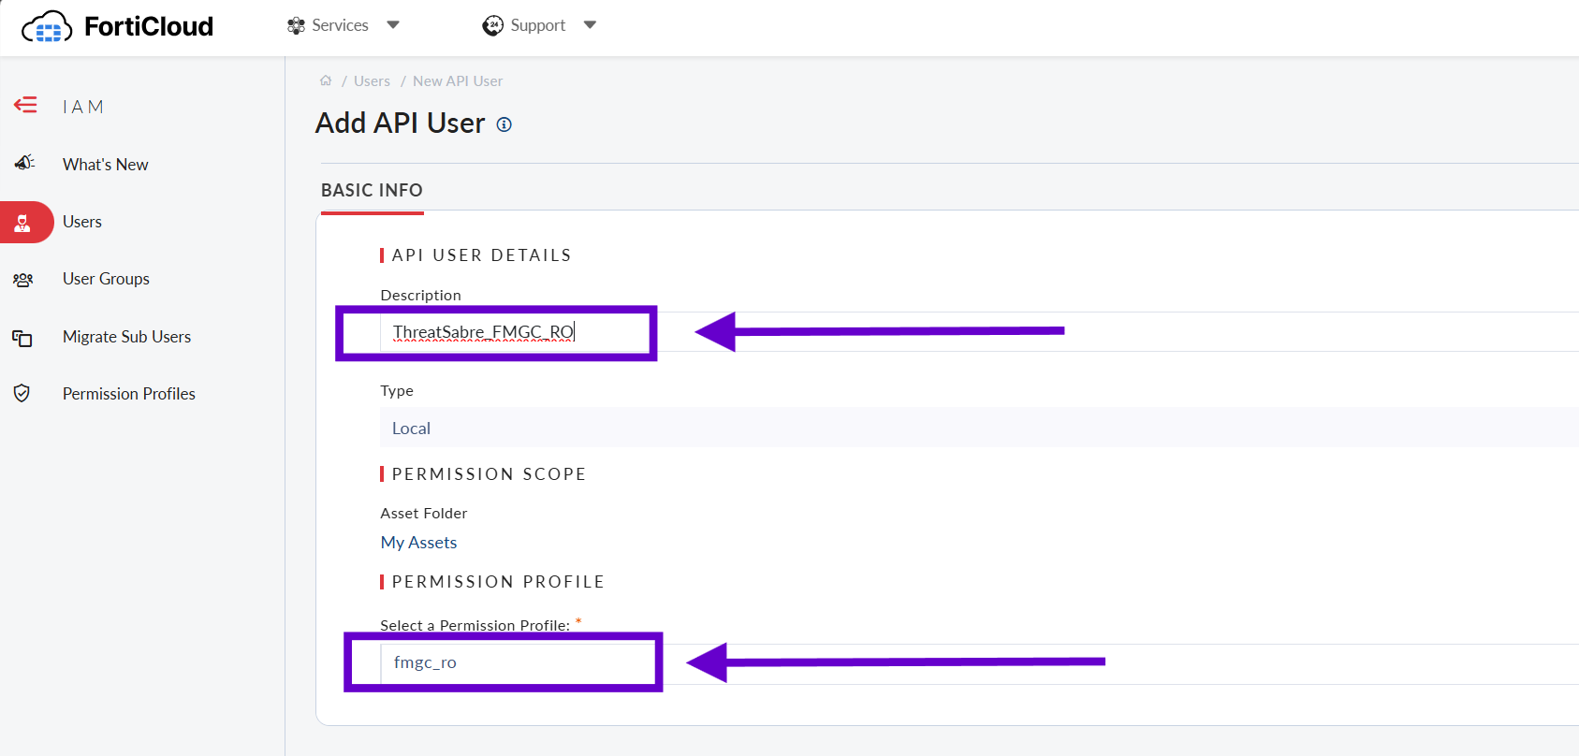Click the PERMISSION PROFILE section heading

(498, 582)
